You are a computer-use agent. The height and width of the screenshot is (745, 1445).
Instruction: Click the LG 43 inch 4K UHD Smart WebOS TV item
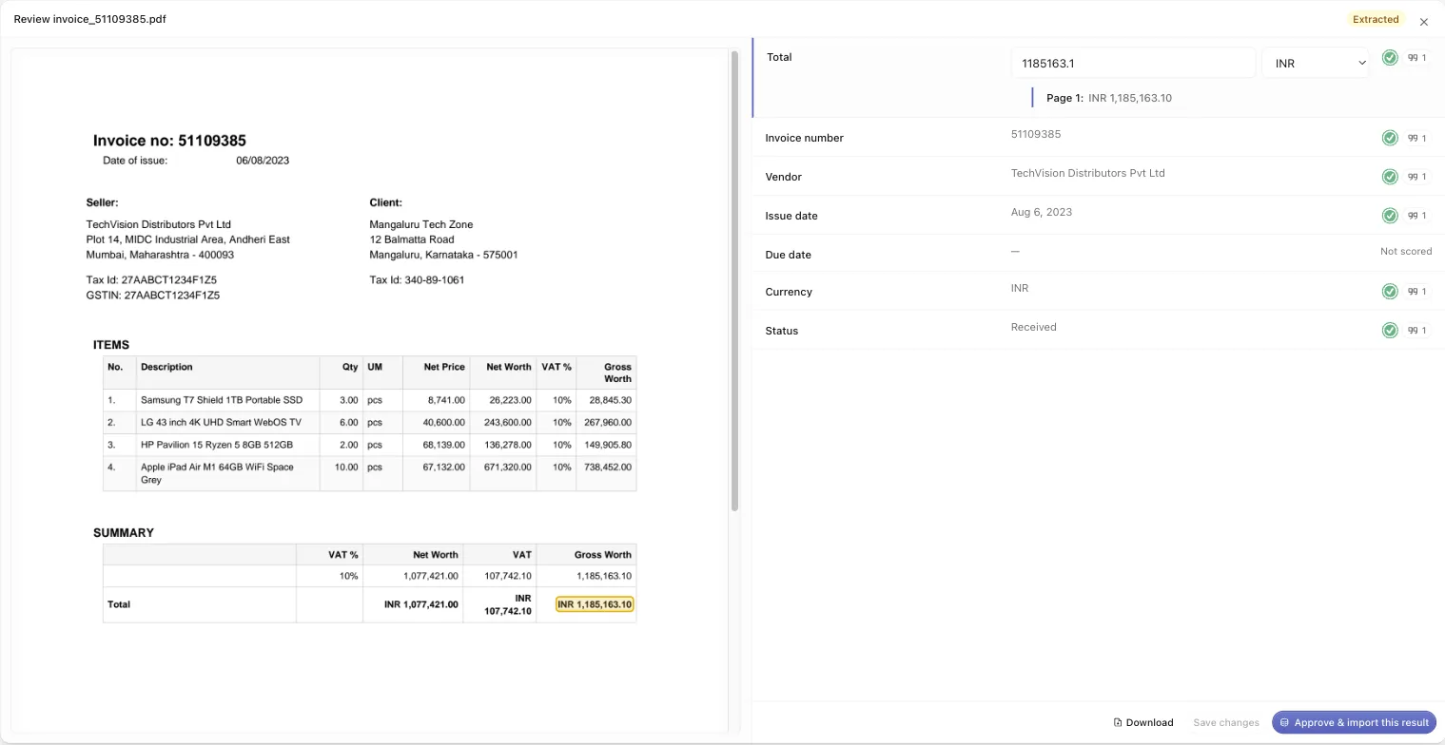point(221,422)
